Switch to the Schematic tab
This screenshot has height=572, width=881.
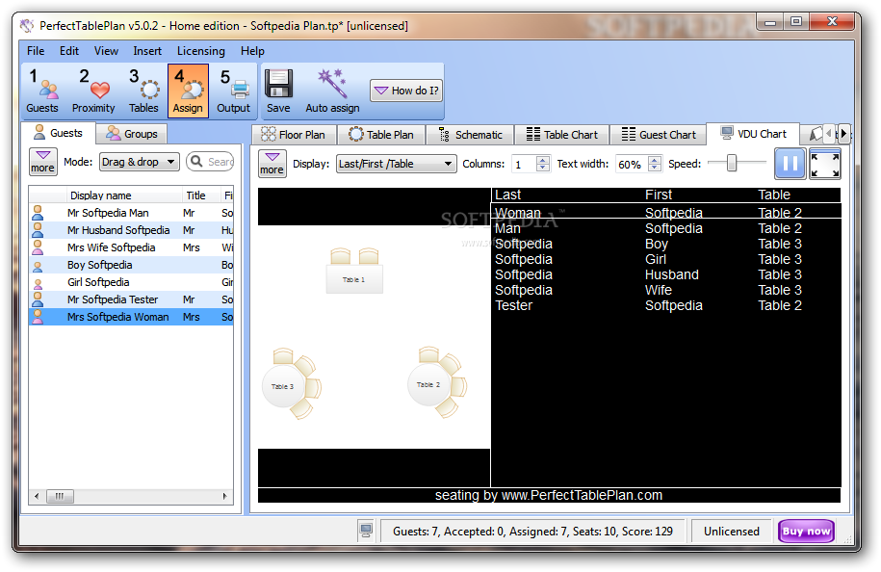coord(470,135)
